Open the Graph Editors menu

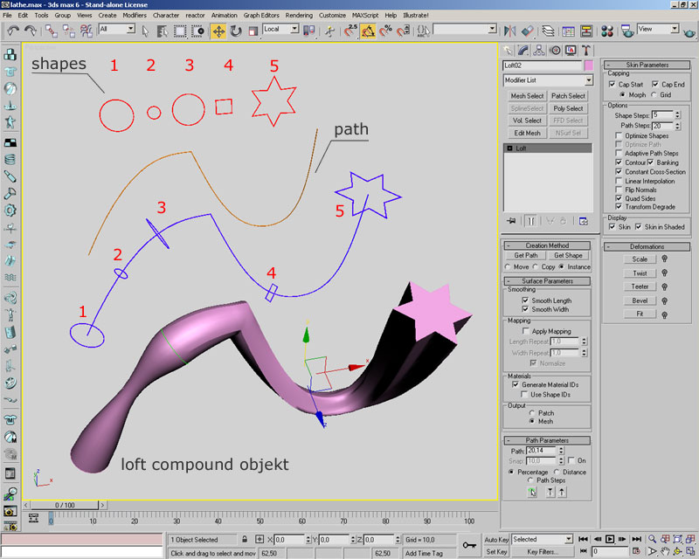pos(262,15)
